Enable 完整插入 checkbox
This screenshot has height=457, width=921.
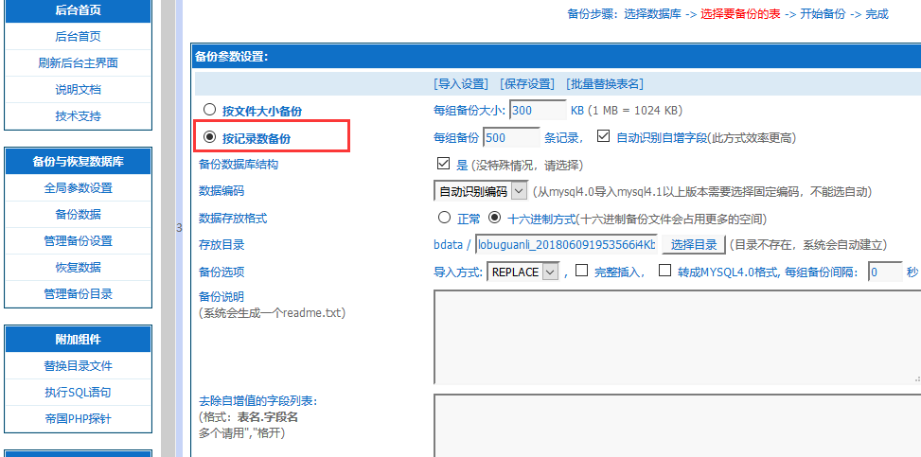581,272
